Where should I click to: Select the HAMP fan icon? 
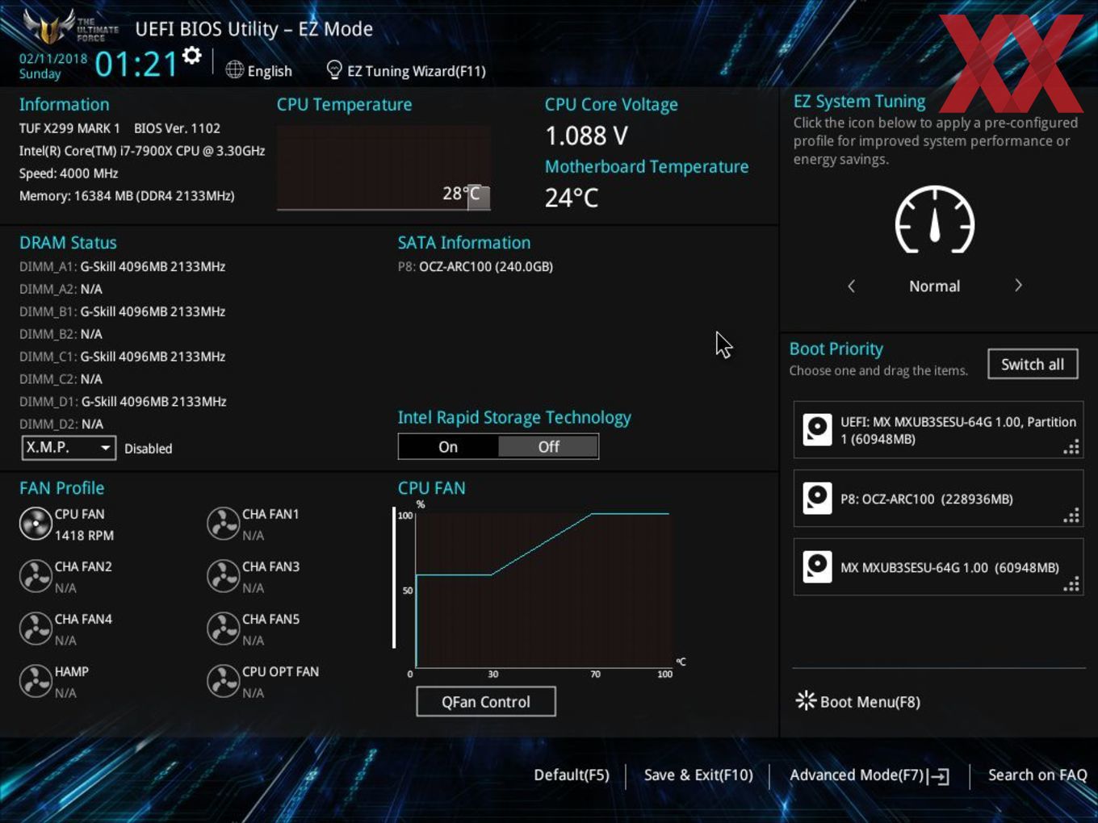click(36, 682)
